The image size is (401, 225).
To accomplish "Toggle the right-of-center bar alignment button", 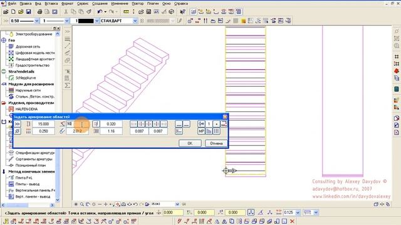I will coord(156,124).
